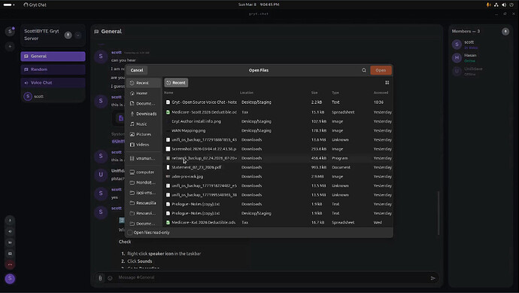Sort files by the Accessed column
This screenshot has width=519, height=293.
tap(381, 93)
